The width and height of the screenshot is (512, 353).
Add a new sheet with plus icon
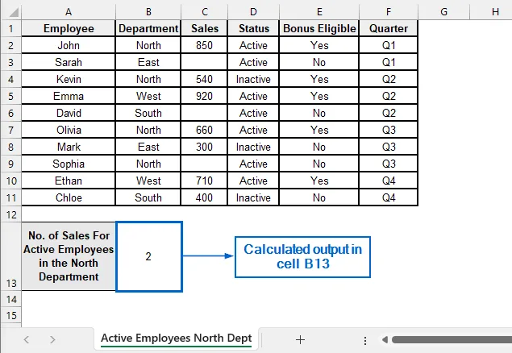tap(300, 339)
